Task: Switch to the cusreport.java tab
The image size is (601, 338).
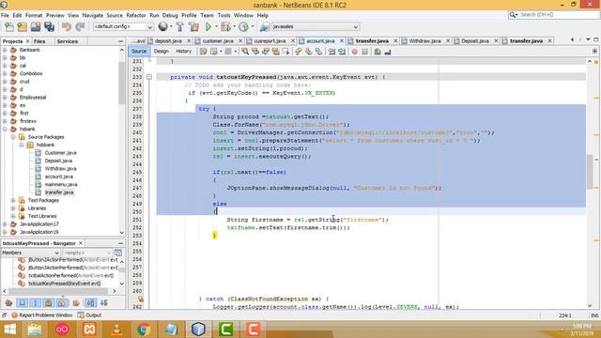Action: pyautogui.click(x=270, y=40)
